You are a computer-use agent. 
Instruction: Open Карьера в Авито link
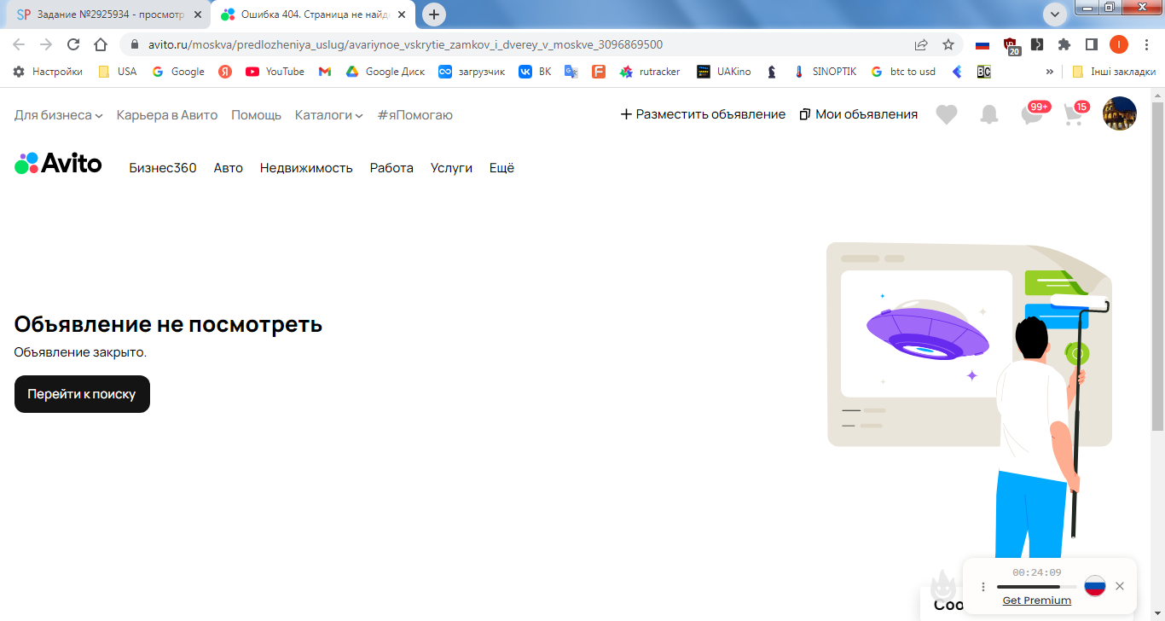(167, 114)
